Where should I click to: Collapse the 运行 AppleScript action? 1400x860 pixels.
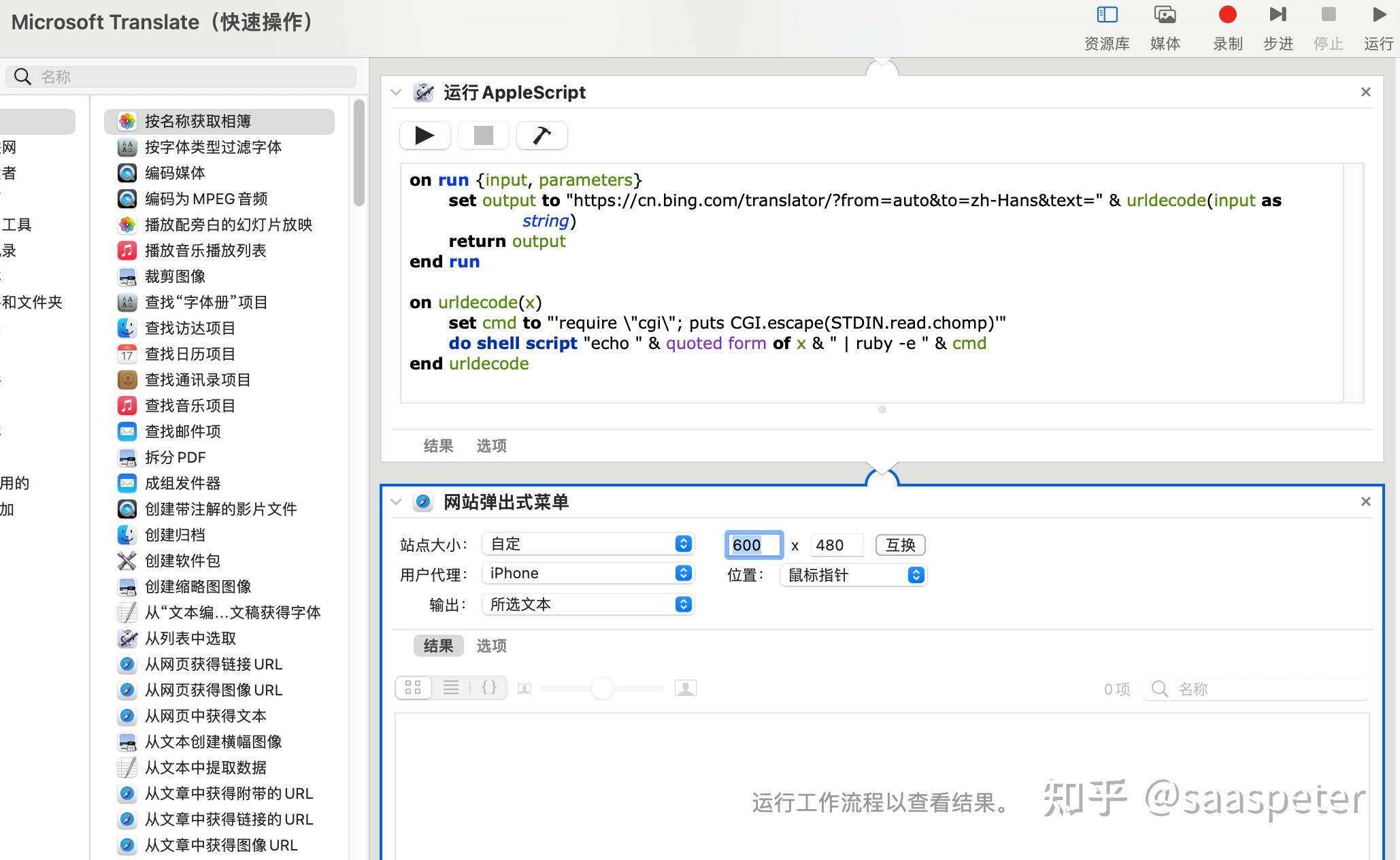396,93
